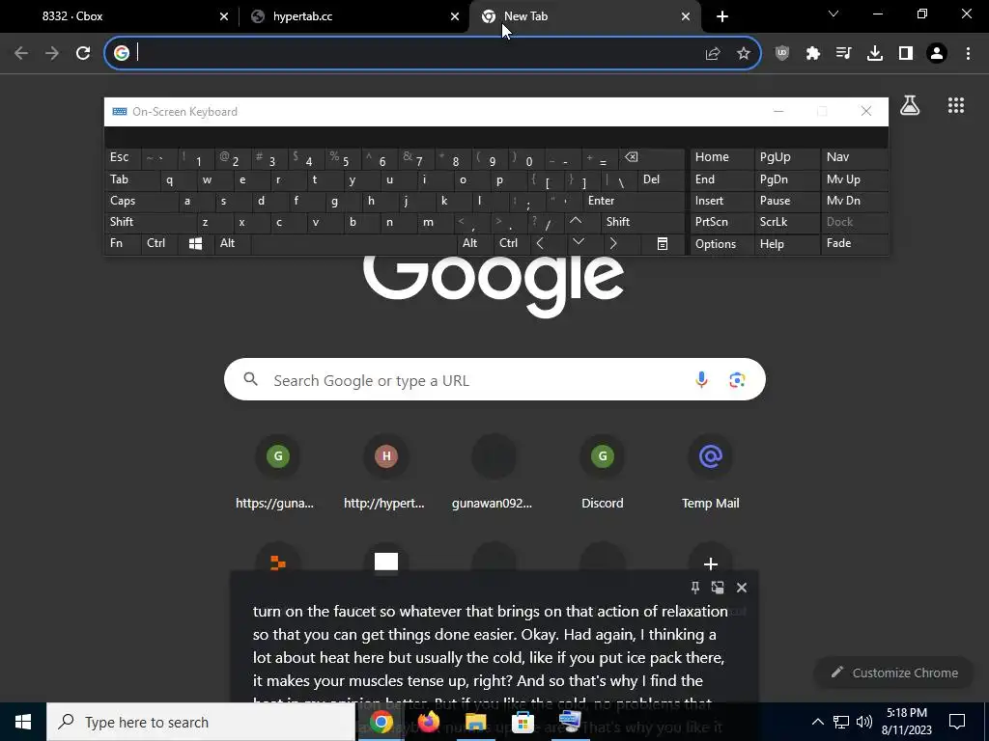
Task: Open the Chrome three-dot menu
Action: tap(968, 54)
